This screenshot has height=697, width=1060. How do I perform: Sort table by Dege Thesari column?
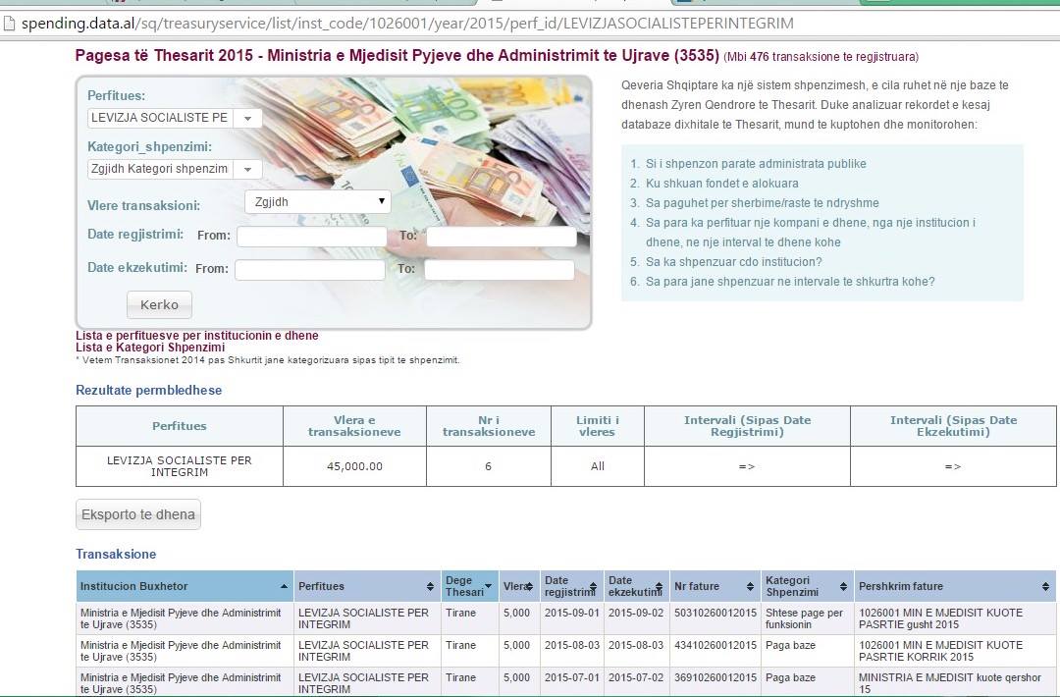pyautogui.click(x=488, y=586)
